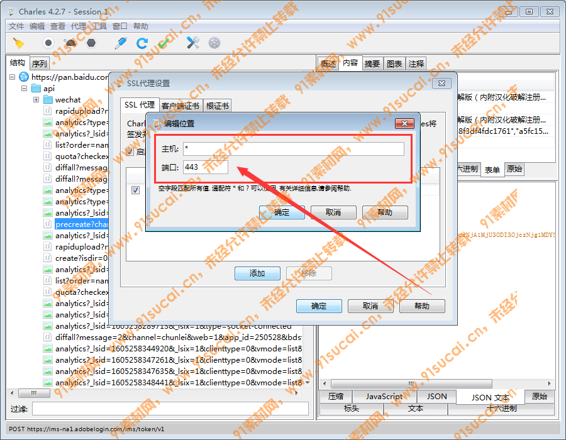Close the SSL代理设置 dialog

(x=441, y=84)
